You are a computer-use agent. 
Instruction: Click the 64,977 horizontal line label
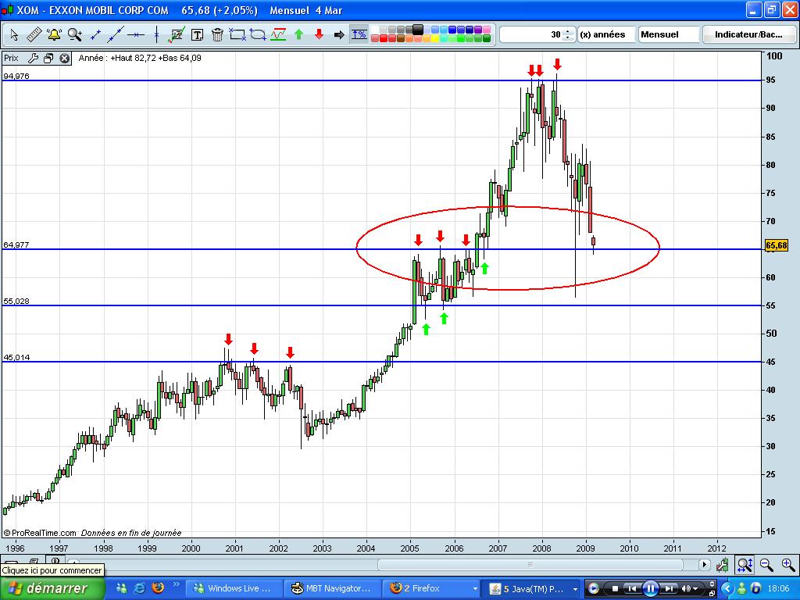(x=16, y=245)
